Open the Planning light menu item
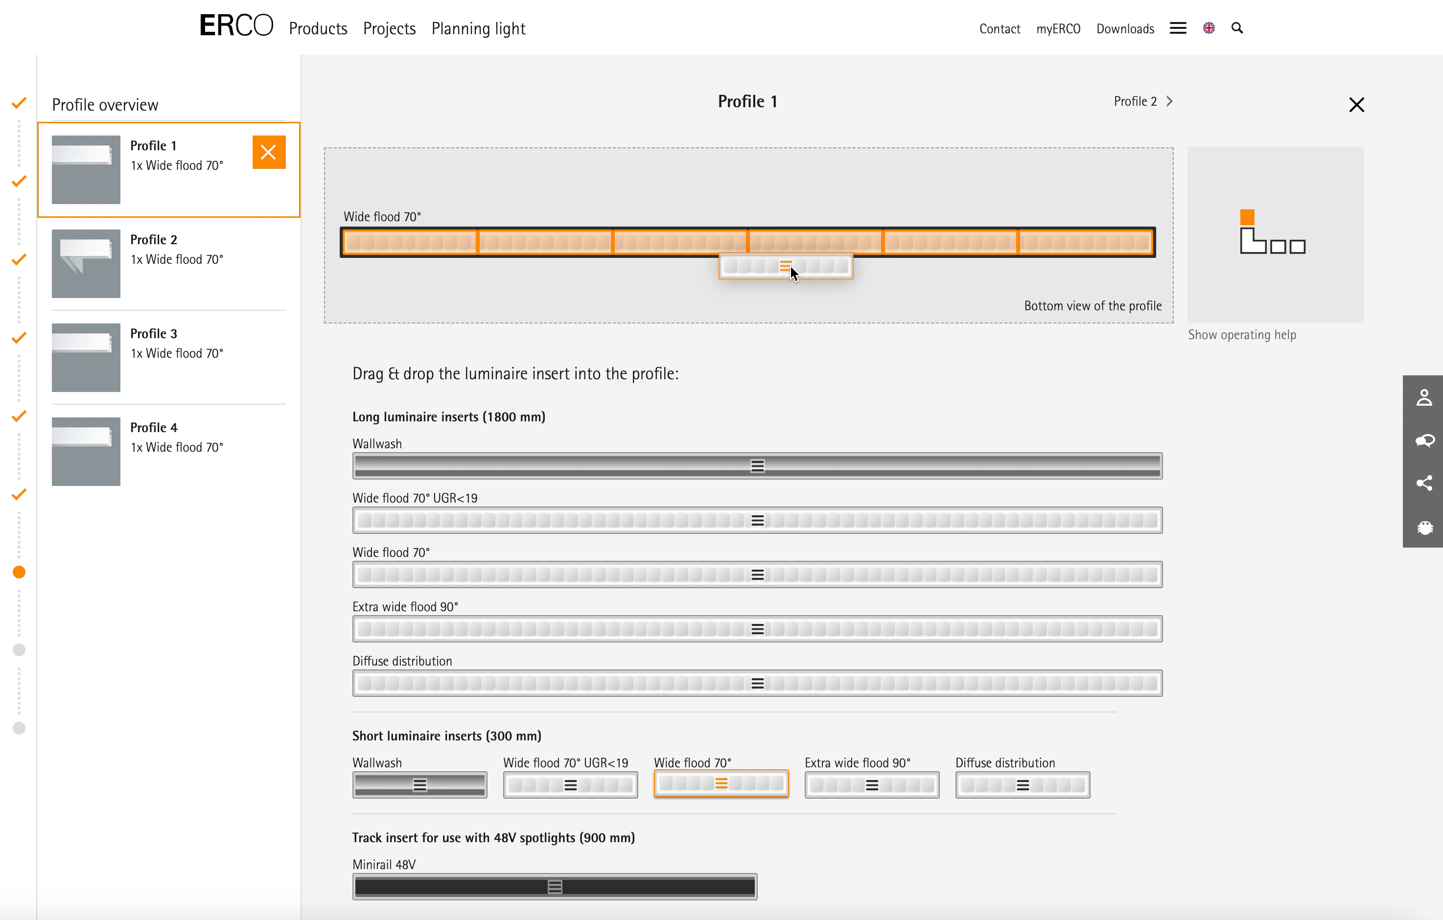The height and width of the screenshot is (920, 1443). [478, 29]
